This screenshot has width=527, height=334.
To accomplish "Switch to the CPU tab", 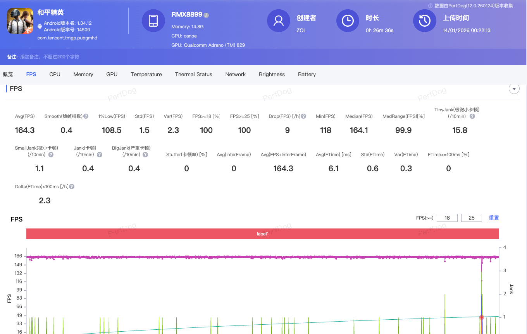I will pyautogui.click(x=55, y=74).
